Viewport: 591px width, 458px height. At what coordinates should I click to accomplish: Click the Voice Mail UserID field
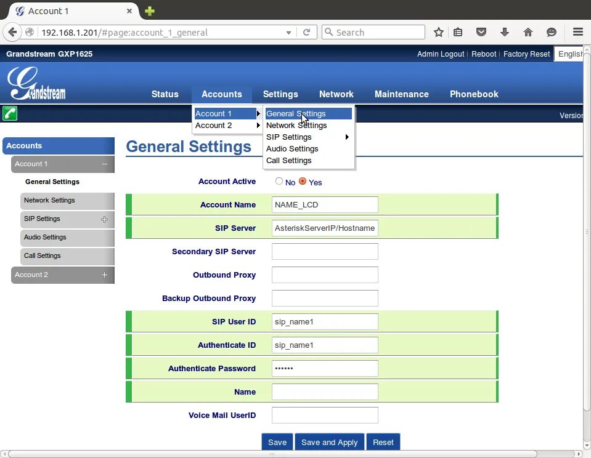[x=325, y=415]
